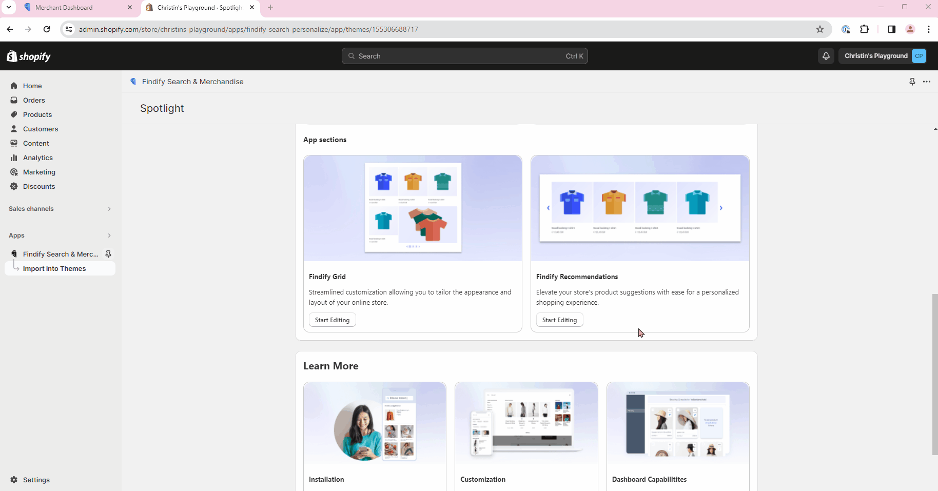Image resolution: width=938 pixels, height=491 pixels.
Task: Close the Merchant Dashboard tab
Action: coord(130,7)
